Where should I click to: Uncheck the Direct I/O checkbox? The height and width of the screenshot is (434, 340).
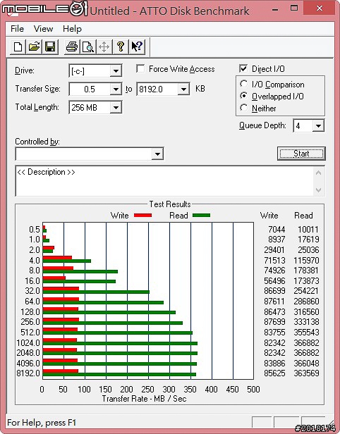point(243,68)
